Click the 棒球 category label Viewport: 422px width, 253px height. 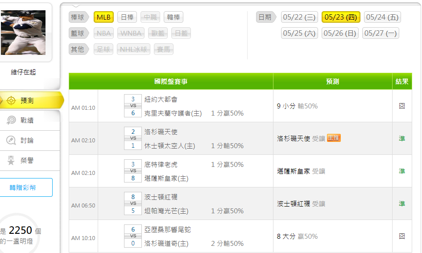pyautogui.click(x=78, y=17)
